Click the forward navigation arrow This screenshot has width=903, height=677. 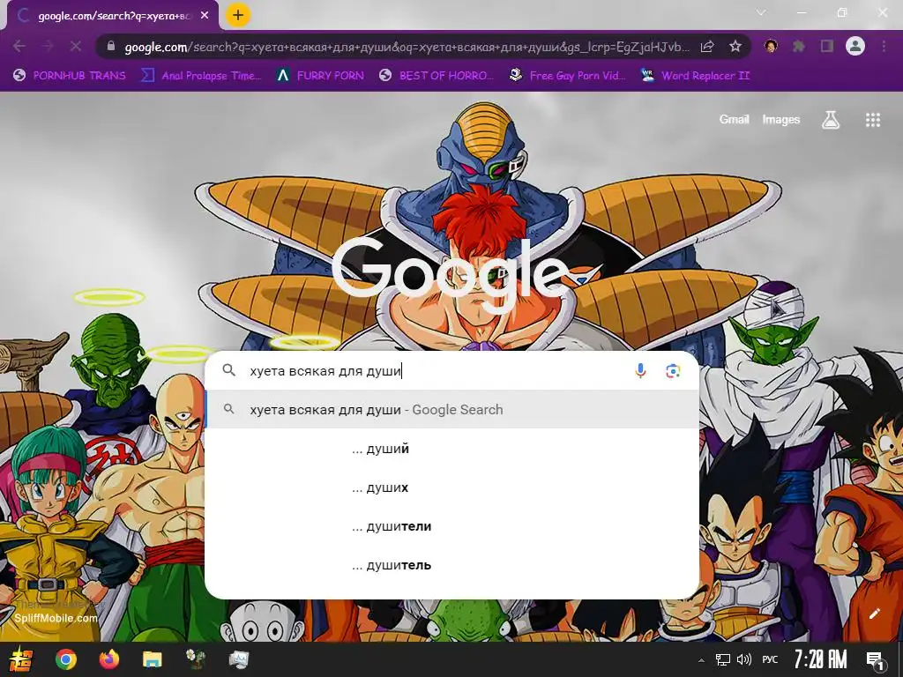pyautogui.click(x=48, y=46)
